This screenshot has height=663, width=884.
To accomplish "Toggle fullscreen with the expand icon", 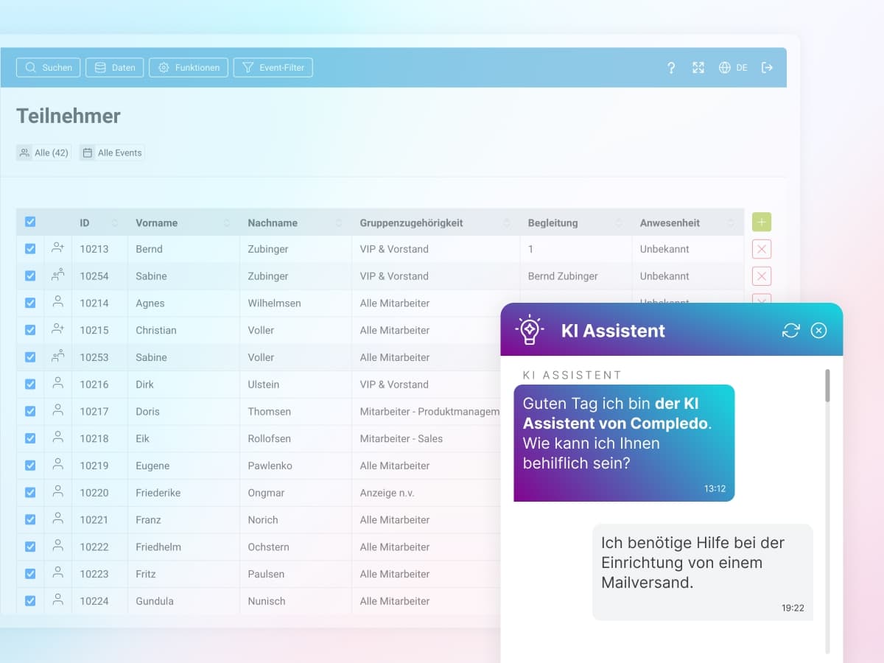I will pos(698,68).
